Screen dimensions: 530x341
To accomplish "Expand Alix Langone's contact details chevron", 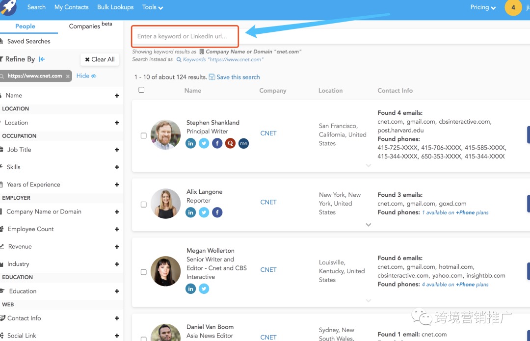I will (369, 225).
